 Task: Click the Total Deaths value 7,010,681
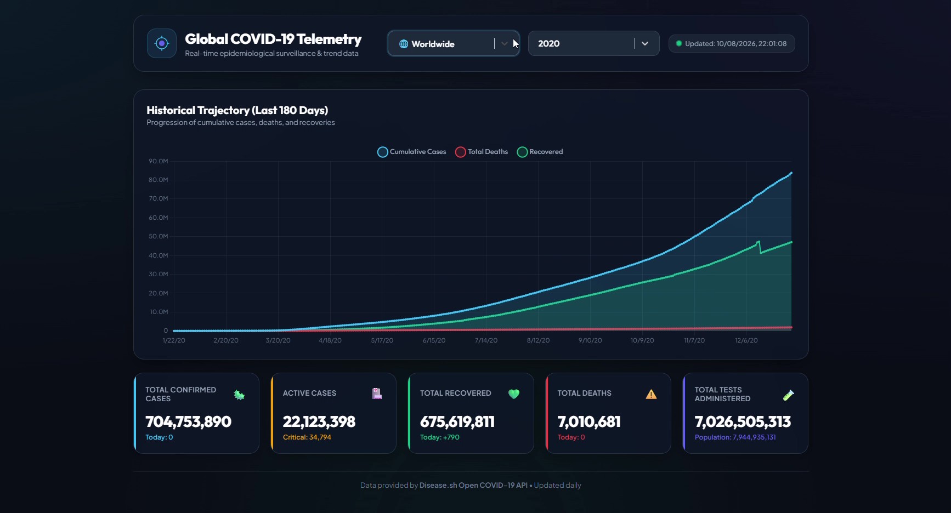point(589,421)
